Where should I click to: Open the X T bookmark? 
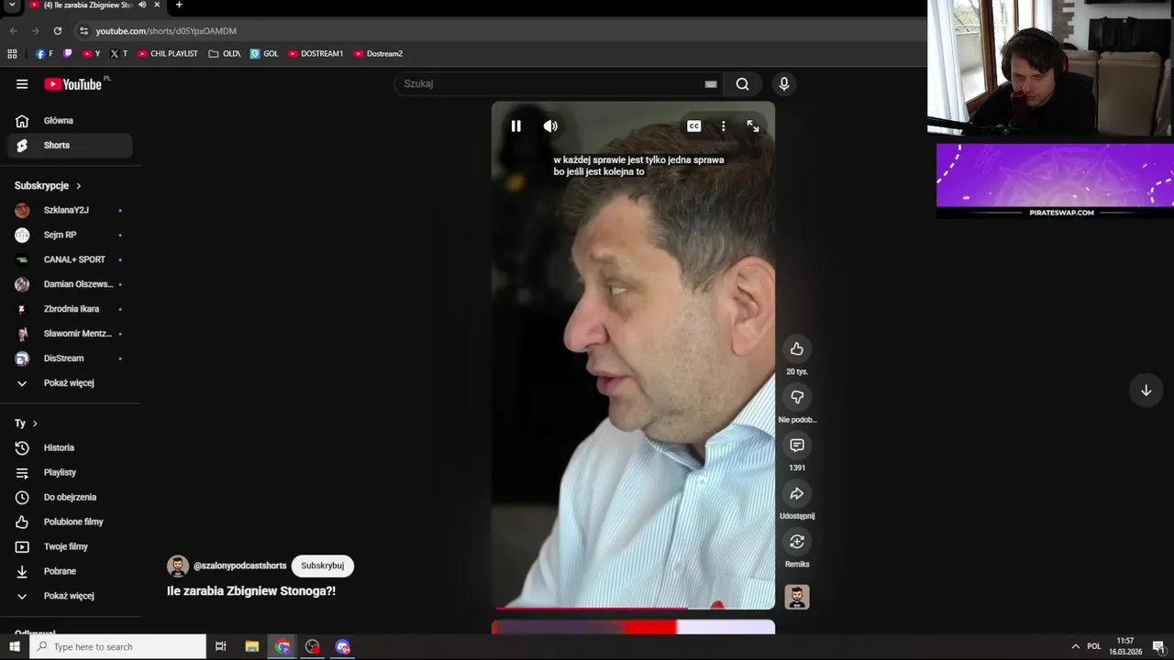coord(118,54)
